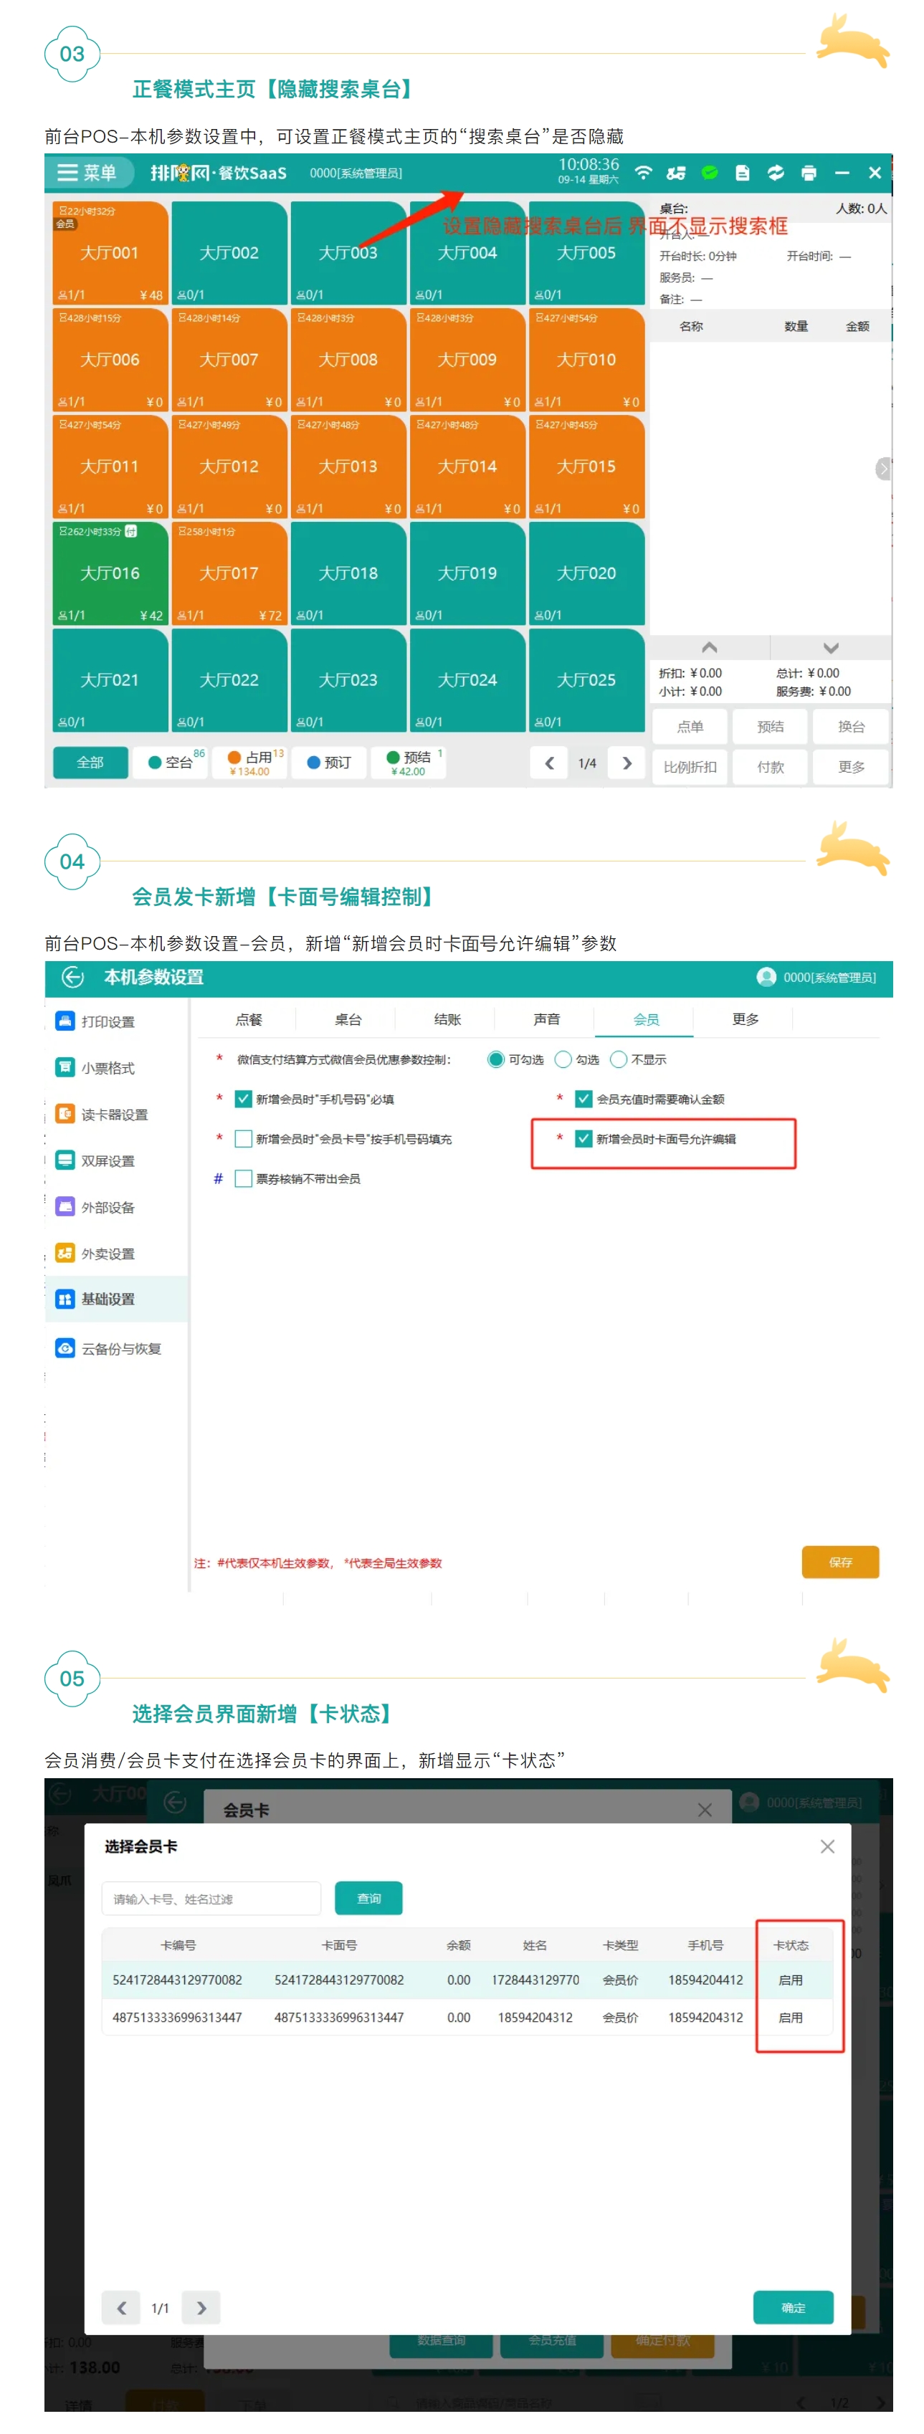This screenshot has height=2434, width=924.
Task: Click the orange 保存 button
Action: point(840,1562)
